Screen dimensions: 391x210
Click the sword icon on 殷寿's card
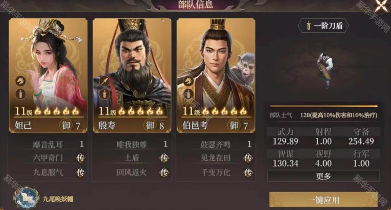pyautogui.click(x=104, y=94)
